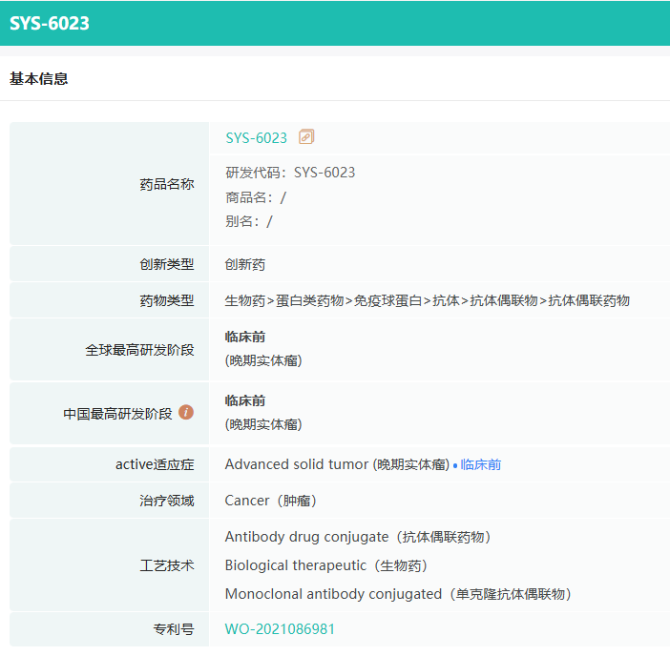
Task: Click bold 临床前 in 全球最高研发阶段 row
Action: pos(245,337)
